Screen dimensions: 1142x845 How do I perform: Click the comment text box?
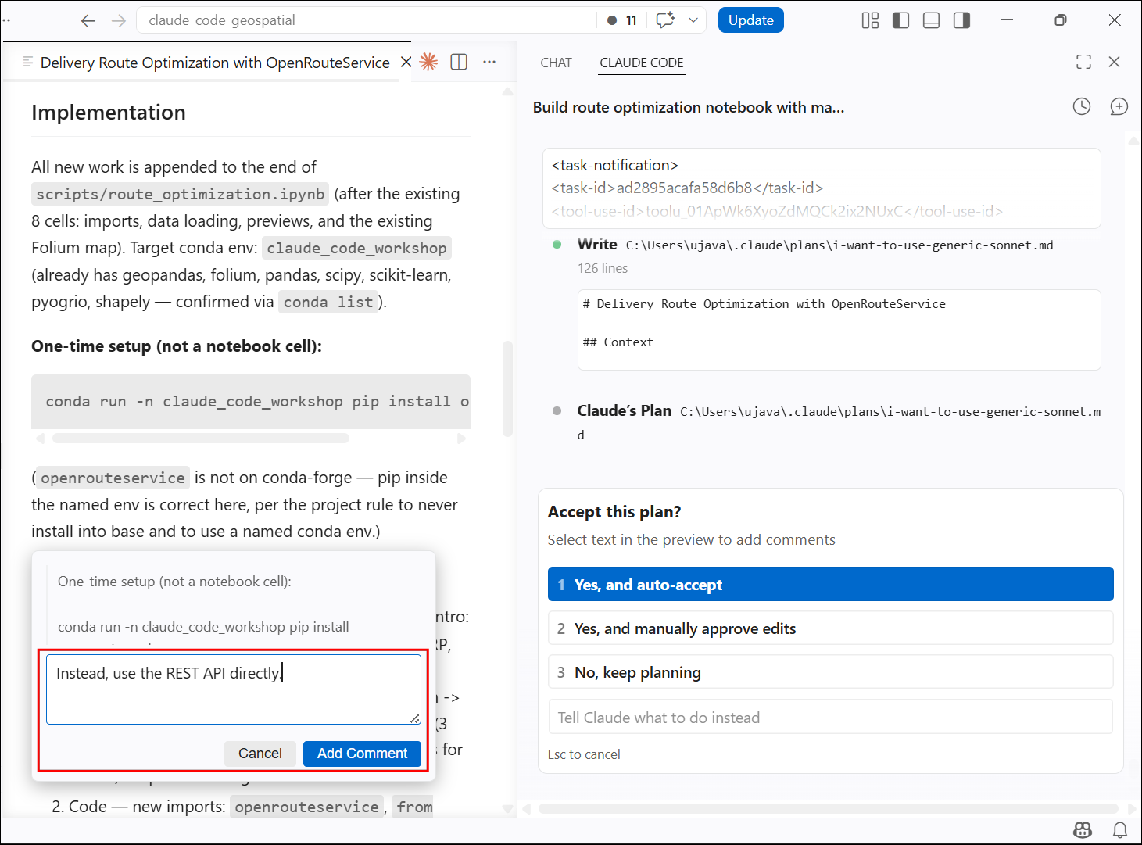point(234,689)
